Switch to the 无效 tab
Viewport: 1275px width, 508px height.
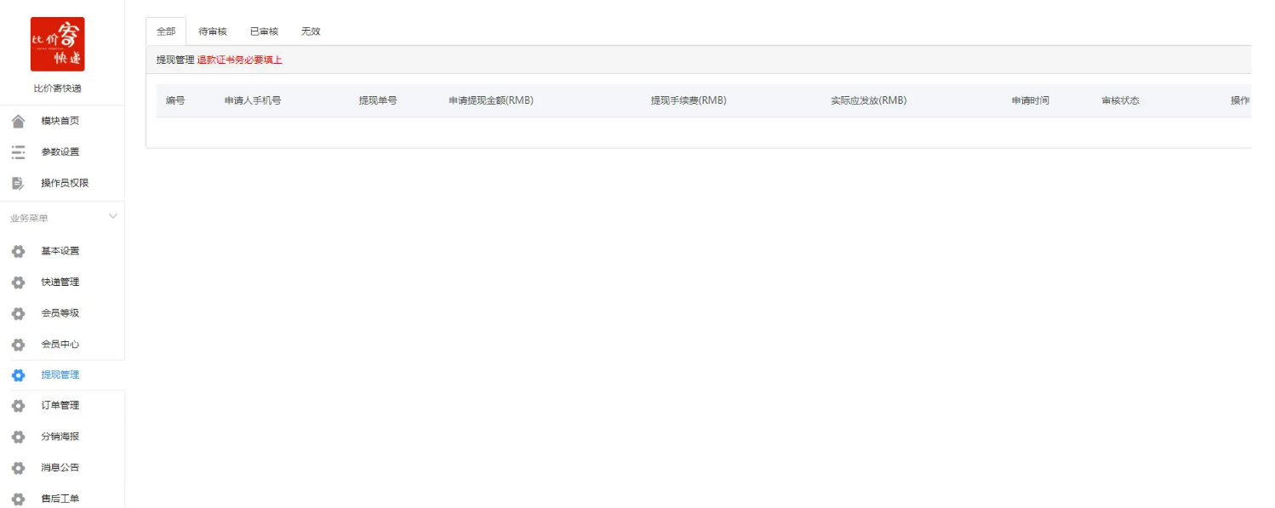pos(311,31)
